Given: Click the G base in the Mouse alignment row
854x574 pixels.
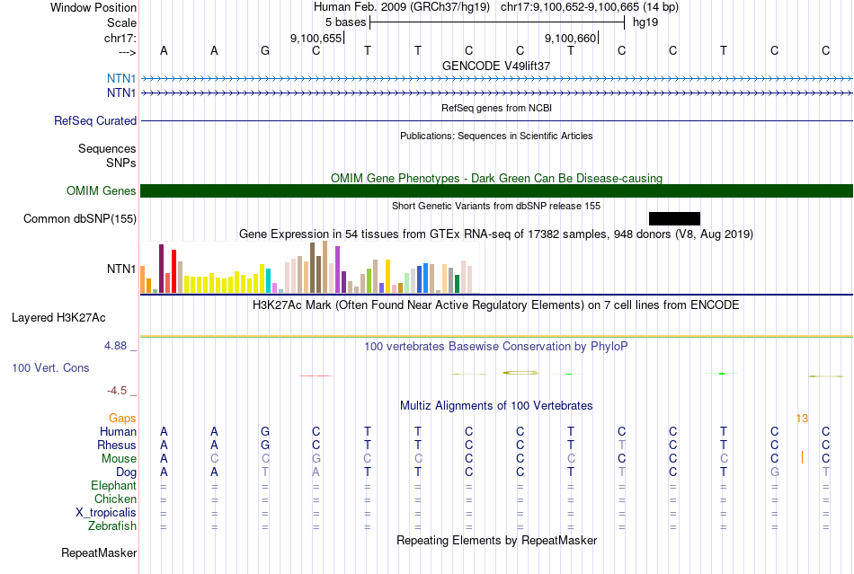Looking at the screenshot, I should [316, 459].
